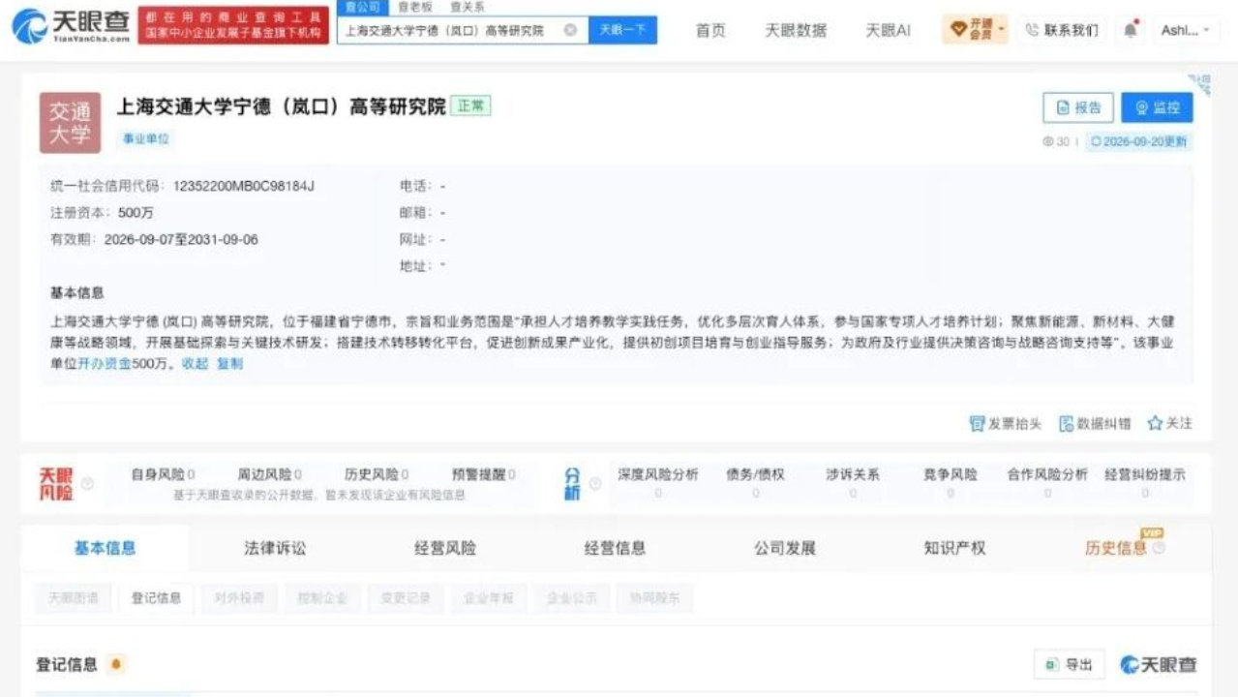Image resolution: width=1238 pixels, height=697 pixels.
Task: Click the 正常 status badge
Action: coord(470,106)
